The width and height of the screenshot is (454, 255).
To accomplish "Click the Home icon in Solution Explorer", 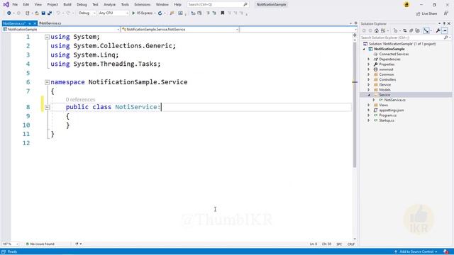I will 377,30.
